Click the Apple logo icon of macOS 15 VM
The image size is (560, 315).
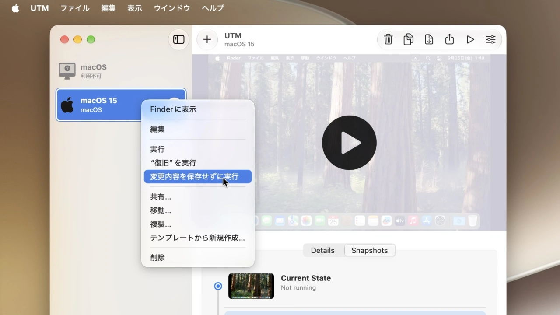pyautogui.click(x=67, y=105)
